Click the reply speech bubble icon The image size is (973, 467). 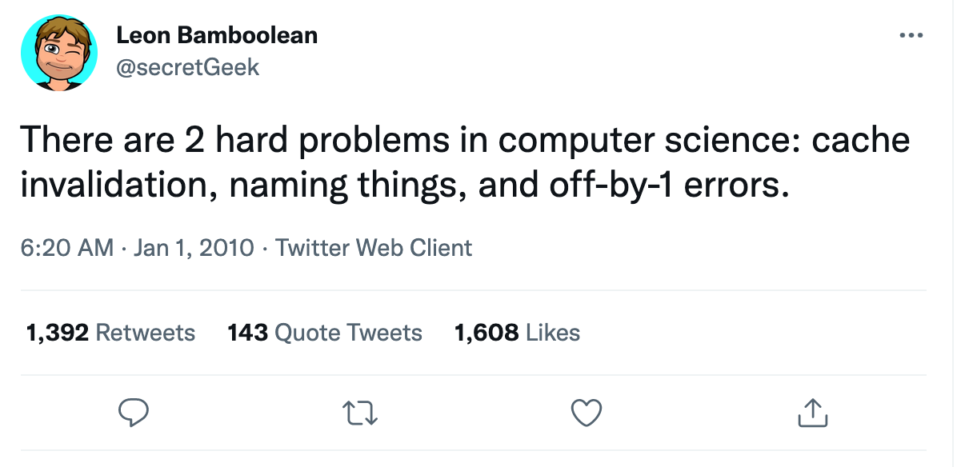point(134,413)
